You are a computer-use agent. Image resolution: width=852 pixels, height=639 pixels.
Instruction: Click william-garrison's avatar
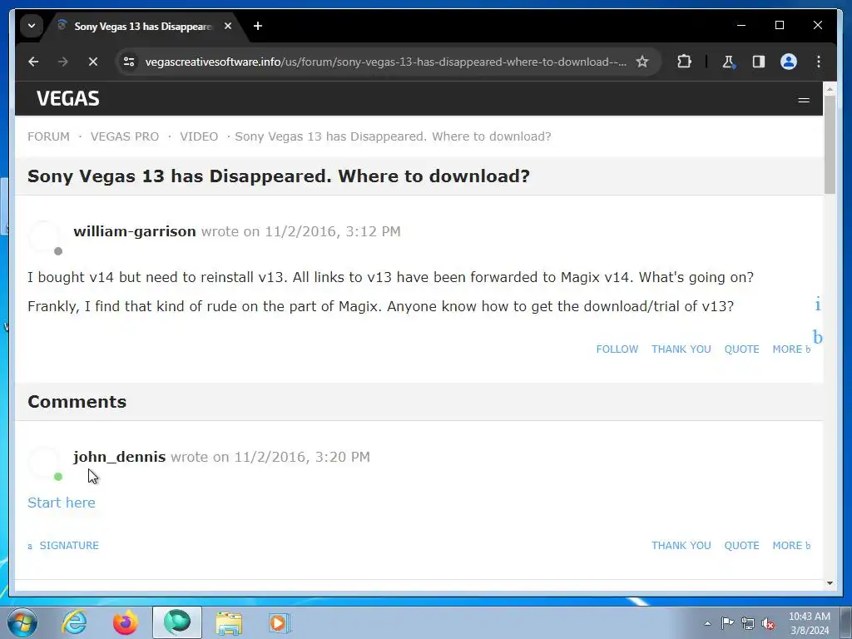pyautogui.click(x=45, y=237)
